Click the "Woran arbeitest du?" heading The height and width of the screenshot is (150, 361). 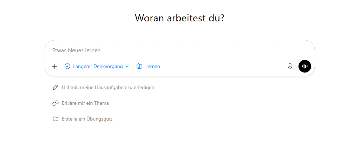point(180,18)
